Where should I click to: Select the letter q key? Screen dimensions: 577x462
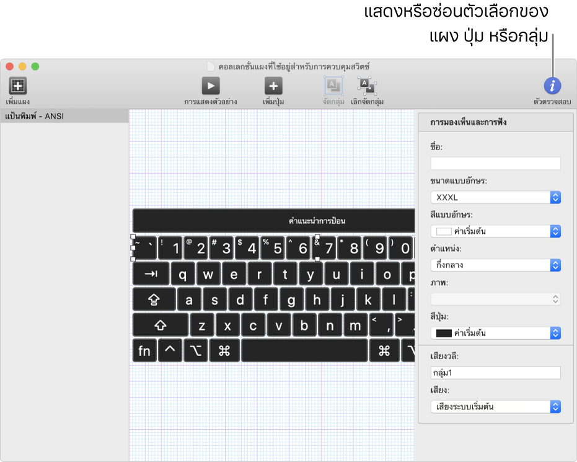pyautogui.click(x=182, y=274)
